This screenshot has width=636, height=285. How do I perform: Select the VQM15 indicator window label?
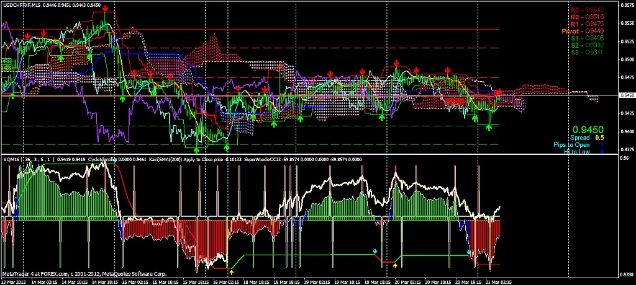(11, 159)
